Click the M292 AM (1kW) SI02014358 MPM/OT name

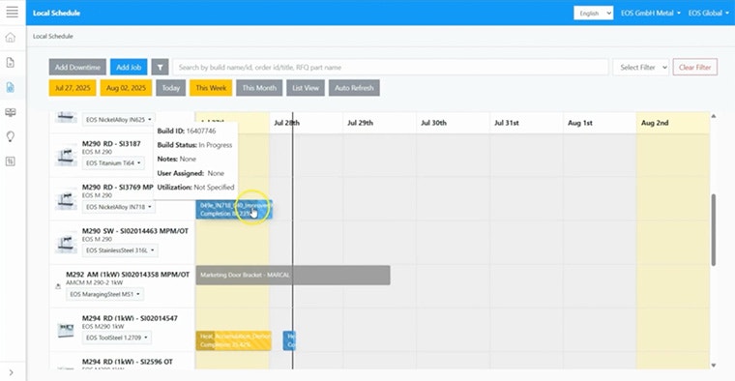tap(128, 275)
